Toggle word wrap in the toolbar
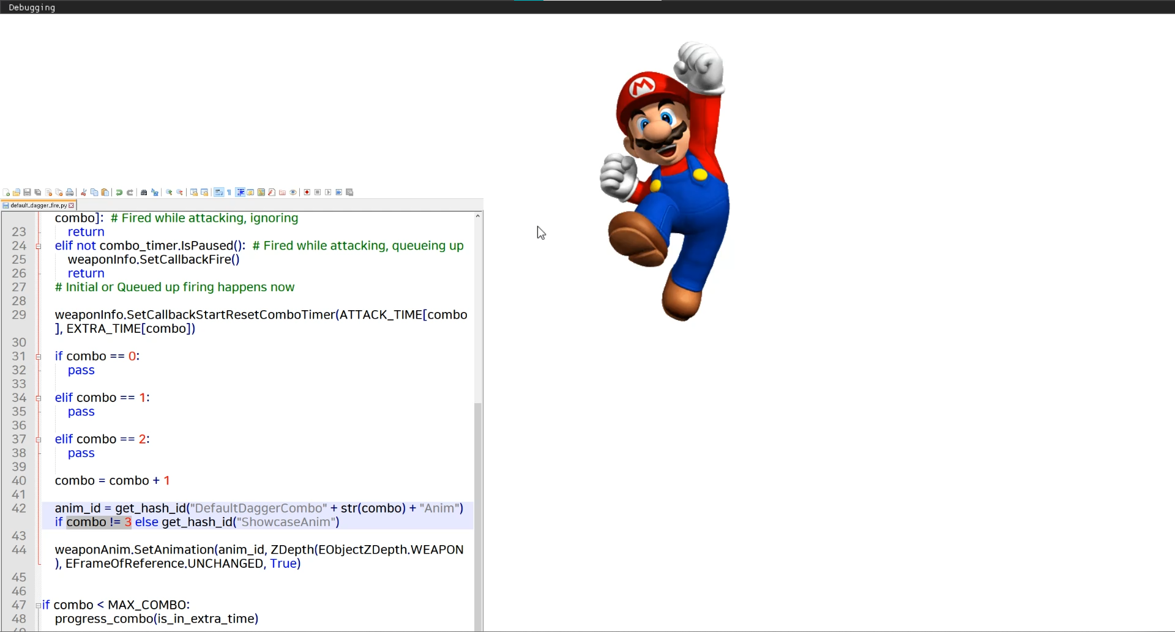The height and width of the screenshot is (632, 1175). tap(218, 193)
